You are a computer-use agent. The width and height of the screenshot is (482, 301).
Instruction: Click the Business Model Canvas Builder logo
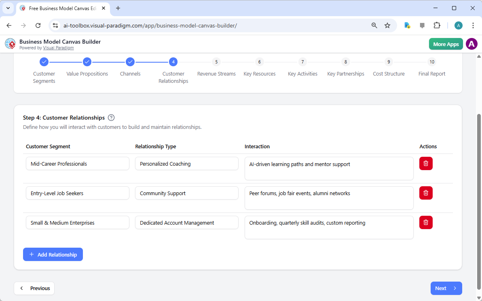[10, 44]
